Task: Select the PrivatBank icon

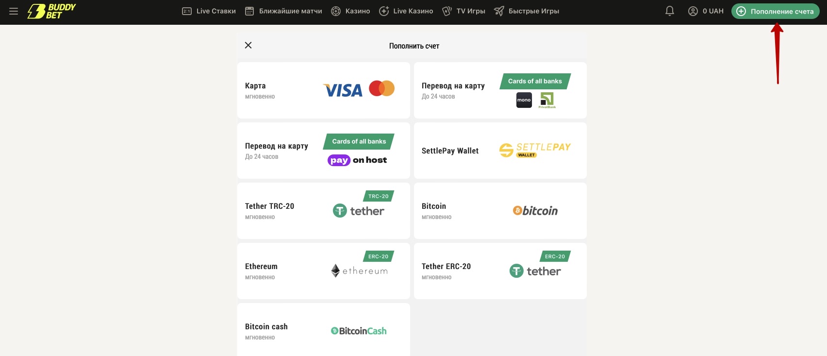Action: (x=547, y=100)
